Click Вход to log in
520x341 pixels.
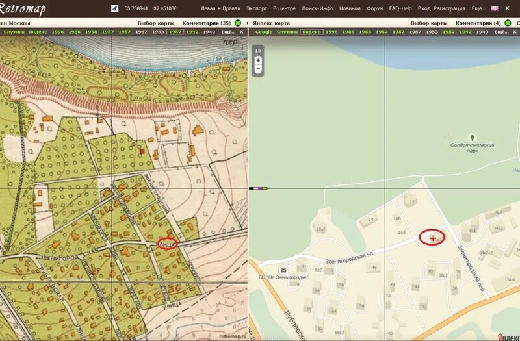424,8
